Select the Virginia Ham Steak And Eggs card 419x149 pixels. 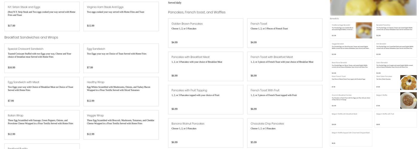(121, 16)
